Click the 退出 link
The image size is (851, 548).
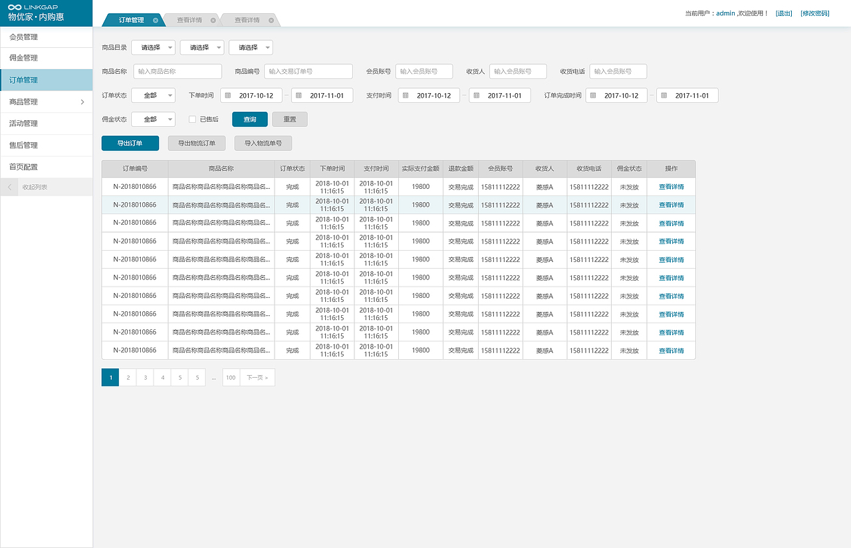[784, 13]
